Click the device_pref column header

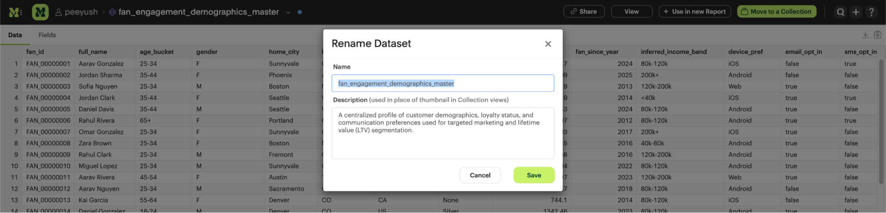coord(745,52)
